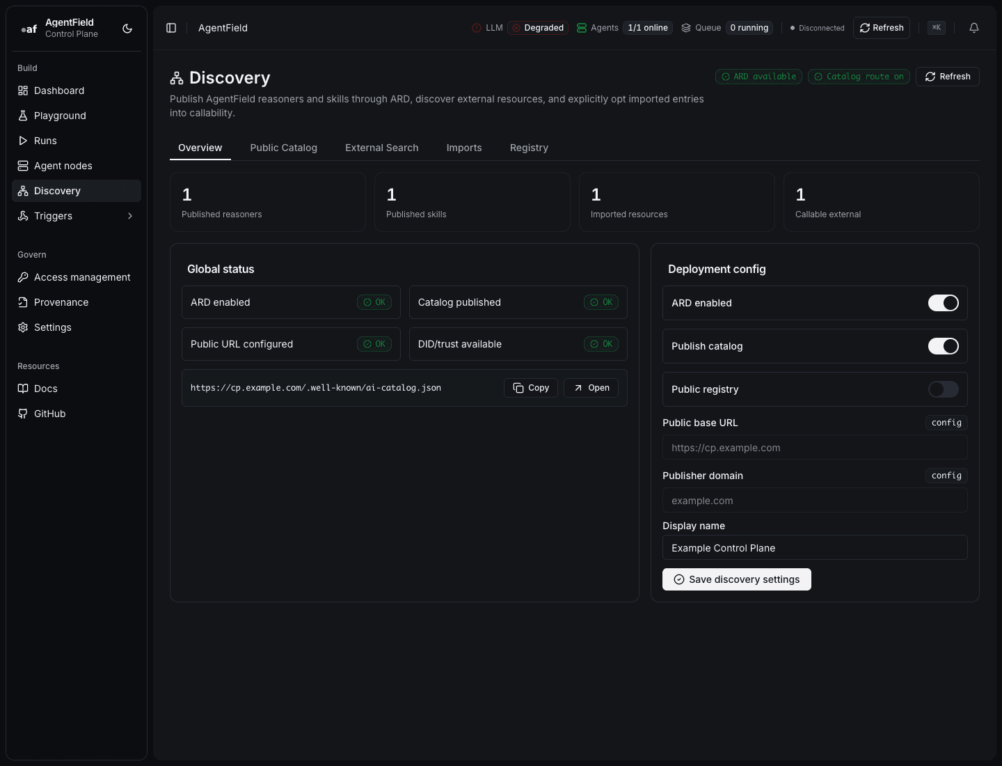
Task: Click the ARD enabled OK badge
Action: coord(374,302)
